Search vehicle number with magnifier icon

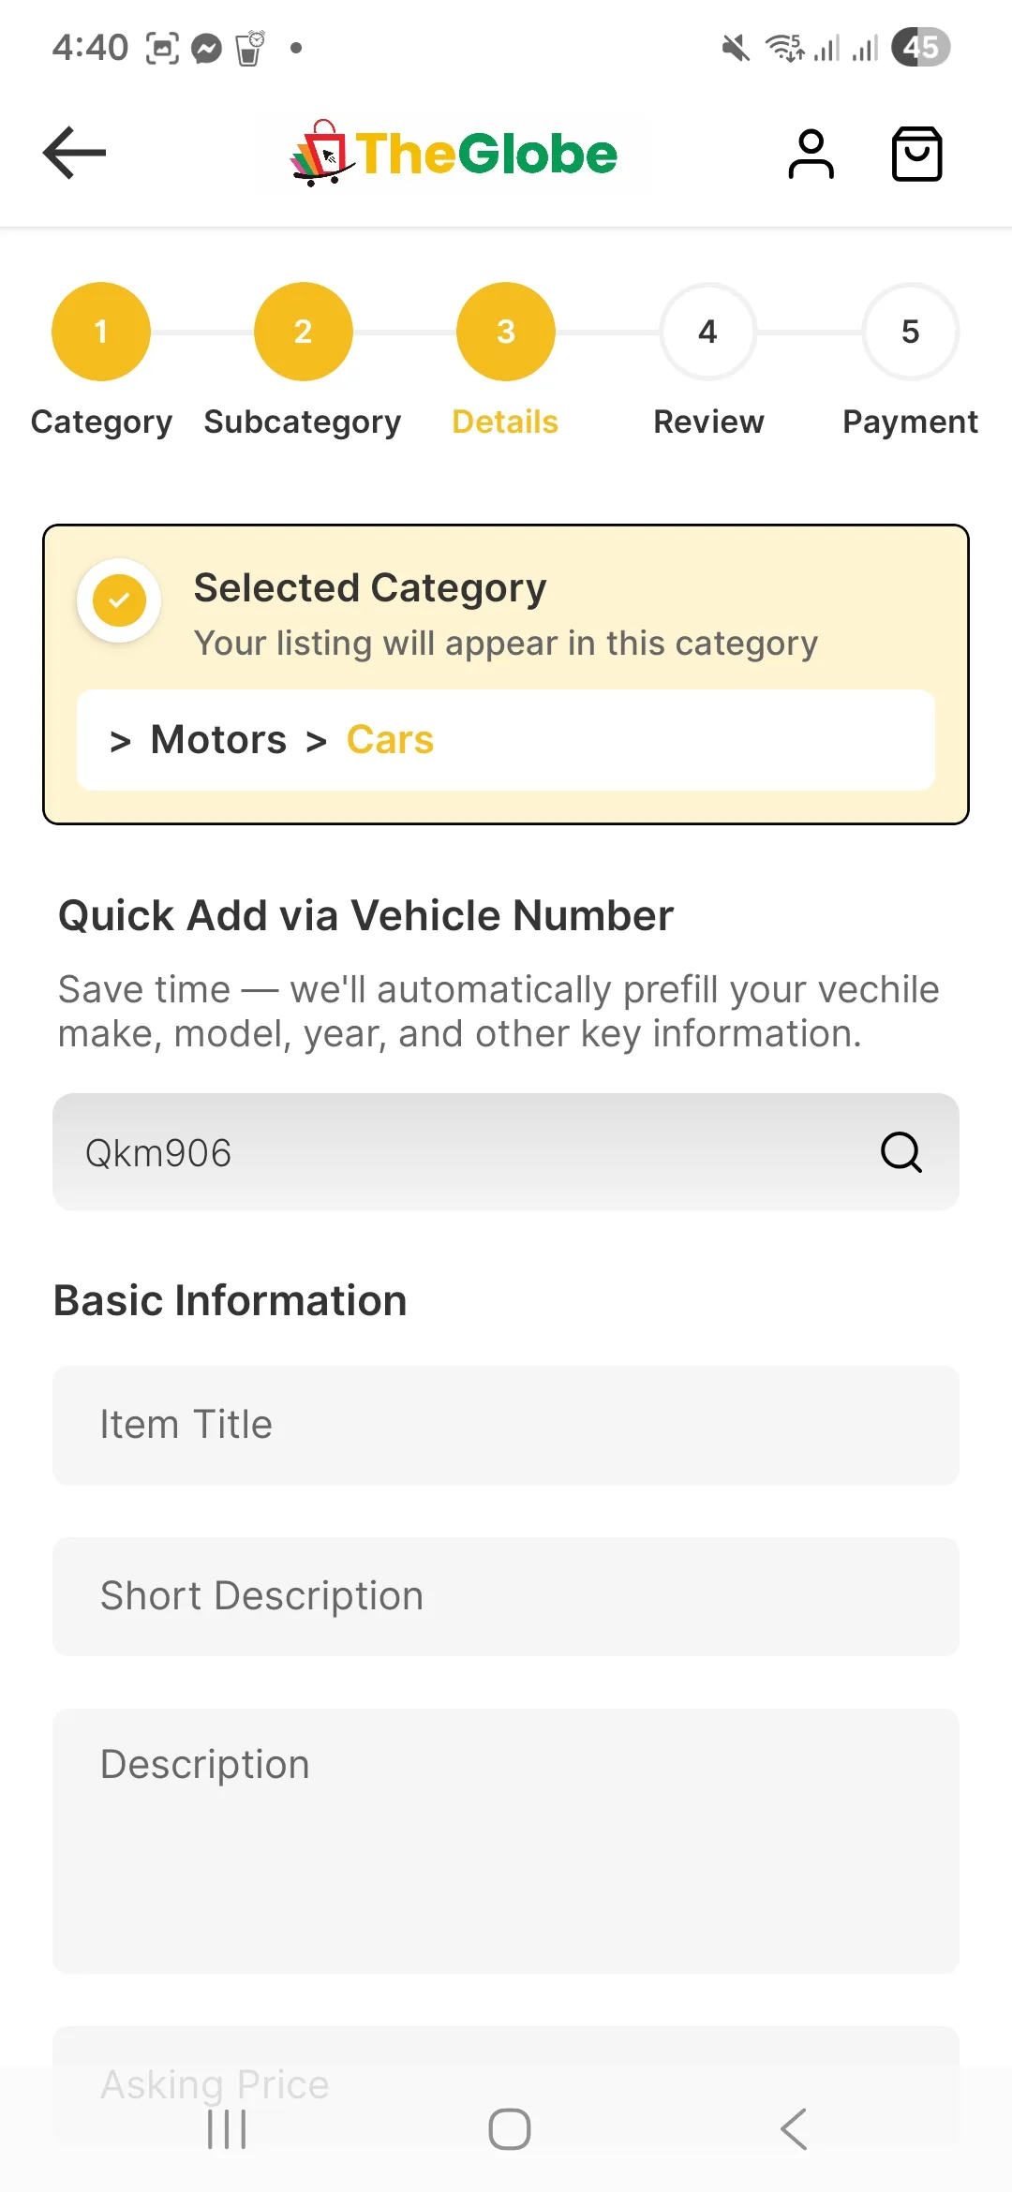click(x=900, y=1152)
